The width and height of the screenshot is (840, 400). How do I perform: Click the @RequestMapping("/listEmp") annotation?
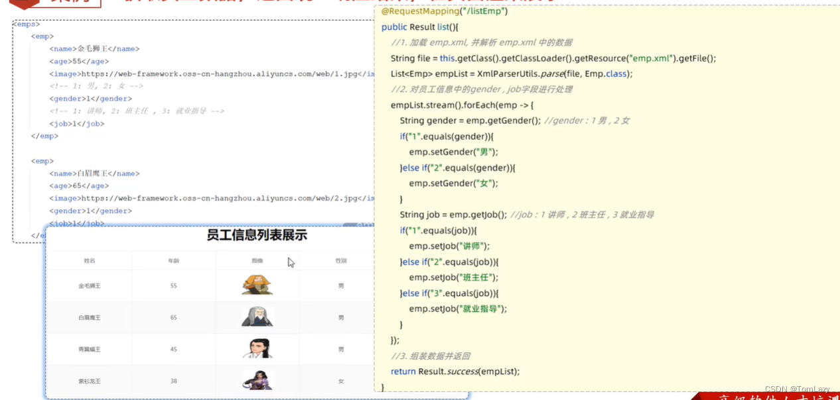click(x=445, y=11)
